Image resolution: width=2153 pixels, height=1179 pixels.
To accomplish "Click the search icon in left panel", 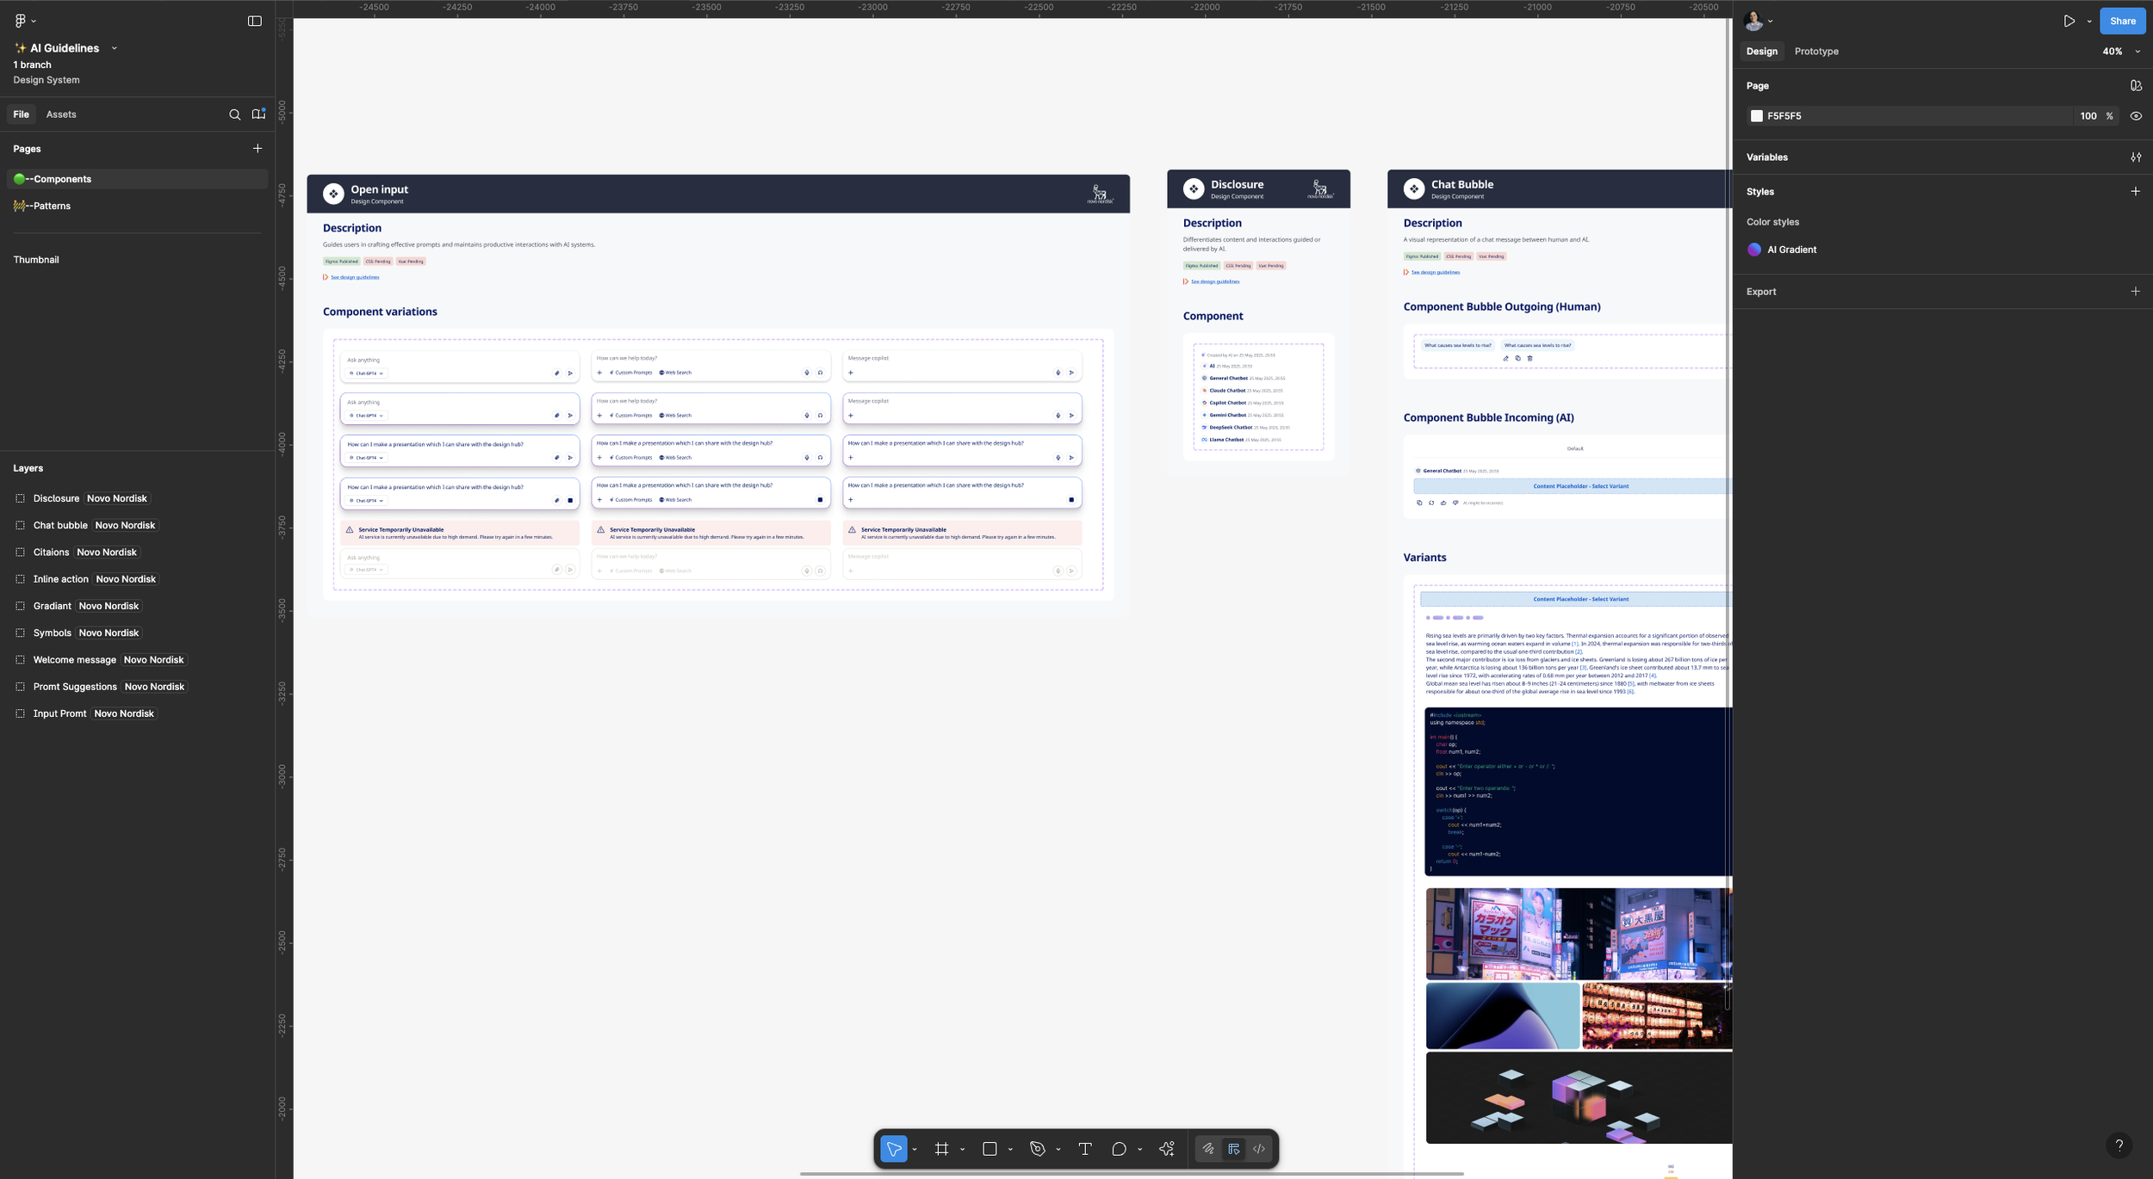I will click(x=234, y=114).
